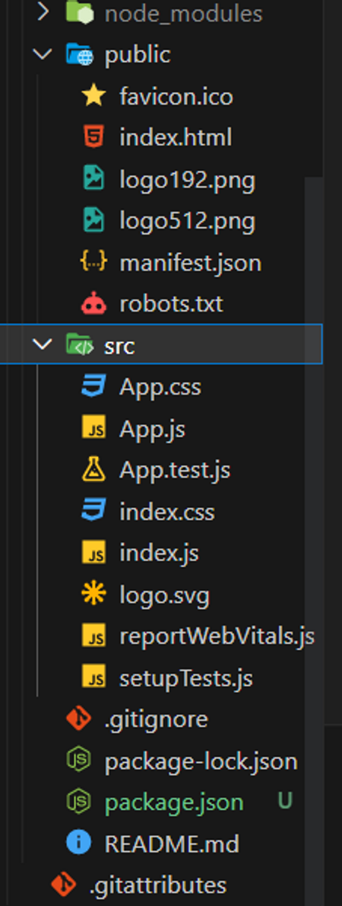Image resolution: width=342 pixels, height=906 pixels.
Task: Select the public folder label
Action: 138,56
